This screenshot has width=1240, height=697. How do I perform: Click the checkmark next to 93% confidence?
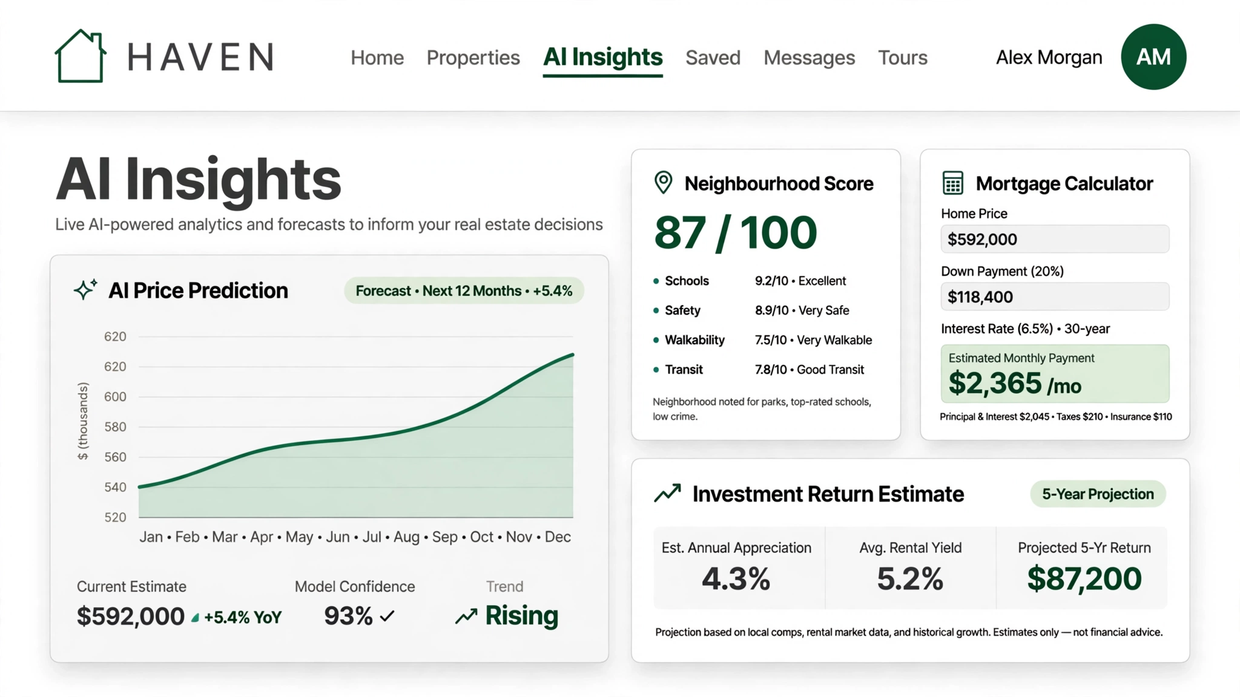coord(387,617)
